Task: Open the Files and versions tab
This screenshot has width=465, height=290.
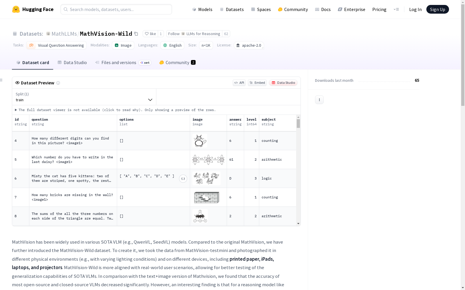Action: coord(123,63)
